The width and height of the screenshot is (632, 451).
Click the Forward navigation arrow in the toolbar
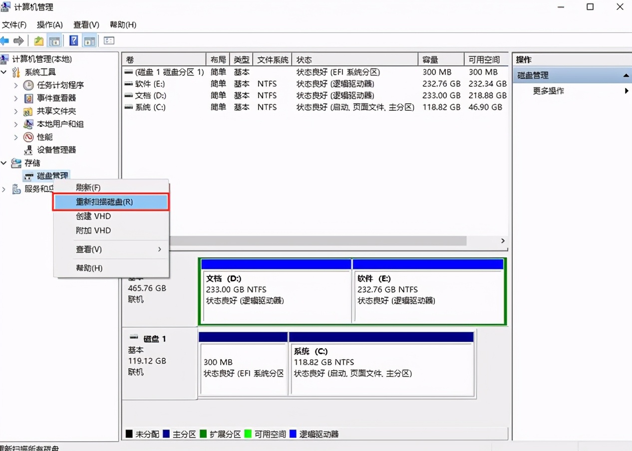coord(19,40)
